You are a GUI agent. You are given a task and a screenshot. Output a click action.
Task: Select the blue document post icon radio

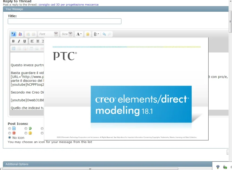point(10,129)
